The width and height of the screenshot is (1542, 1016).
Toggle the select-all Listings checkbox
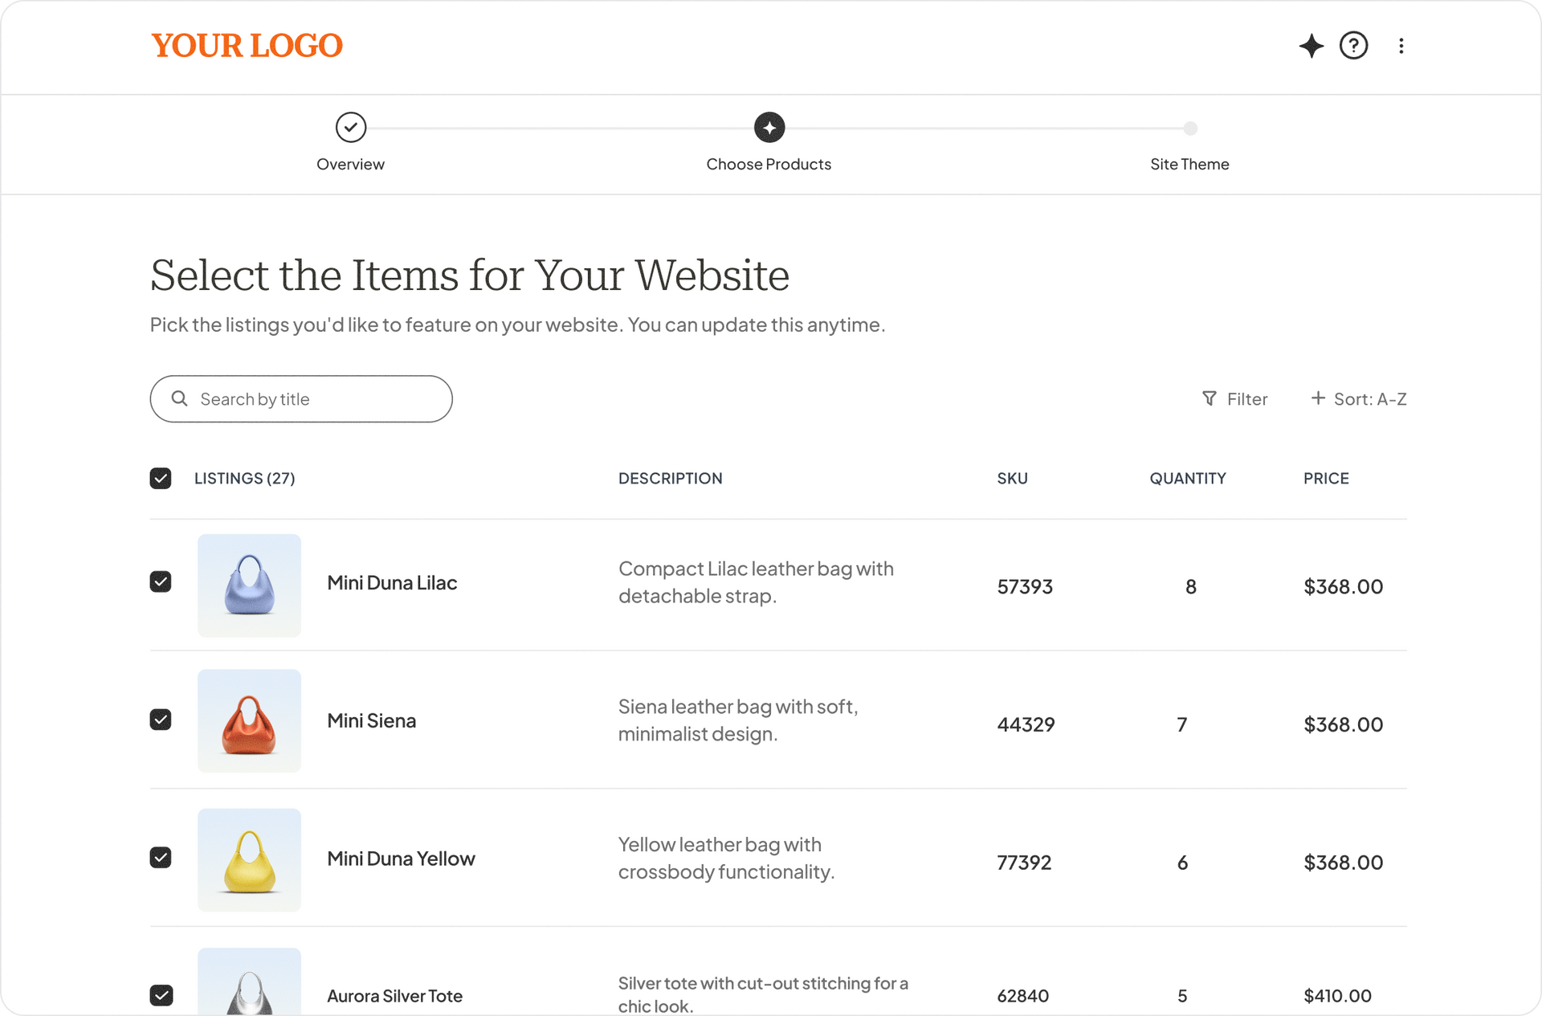pyautogui.click(x=161, y=479)
